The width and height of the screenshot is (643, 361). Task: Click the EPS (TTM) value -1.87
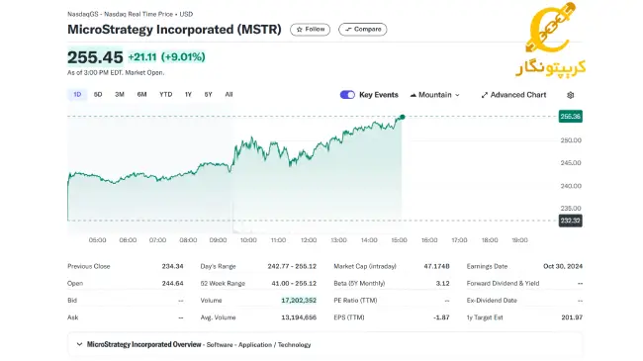pyautogui.click(x=441, y=317)
